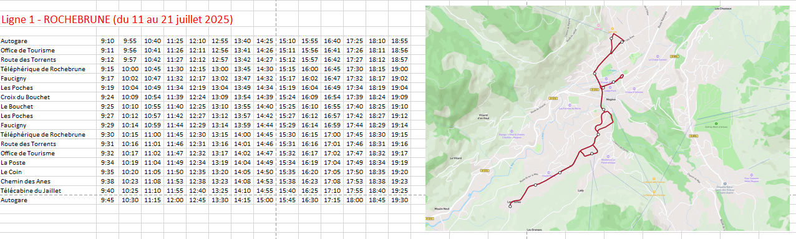This screenshot has width=796, height=239.
Task: Select the Office de Tourisme 9:11 cell
Action: (107, 50)
